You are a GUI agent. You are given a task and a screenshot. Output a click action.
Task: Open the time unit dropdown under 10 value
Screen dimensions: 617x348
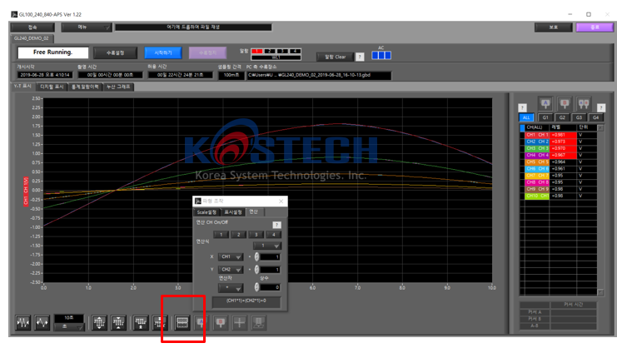(69, 326)
